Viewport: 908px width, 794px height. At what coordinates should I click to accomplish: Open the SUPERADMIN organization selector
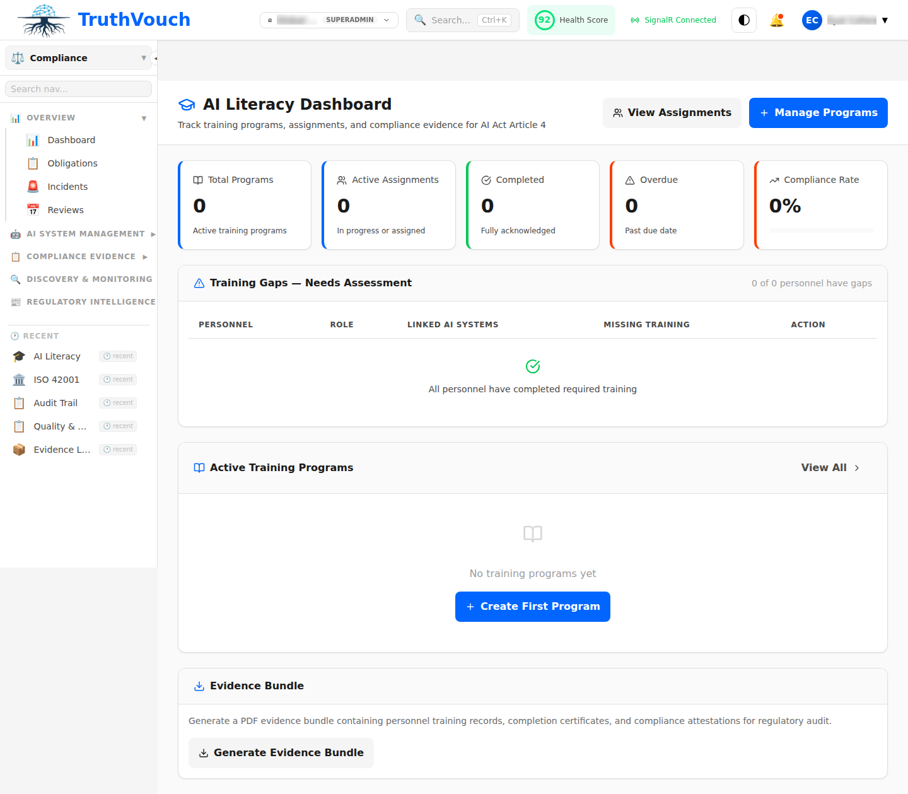coord(329,20)
